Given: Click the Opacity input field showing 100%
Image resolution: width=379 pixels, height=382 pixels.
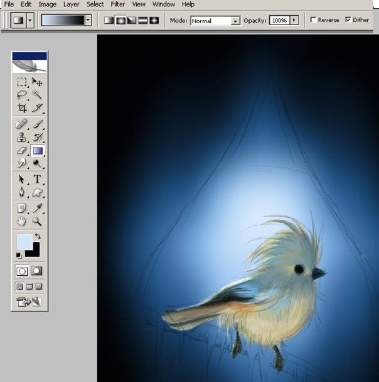Looking at the screenshot, I should (x=279, y=21).
